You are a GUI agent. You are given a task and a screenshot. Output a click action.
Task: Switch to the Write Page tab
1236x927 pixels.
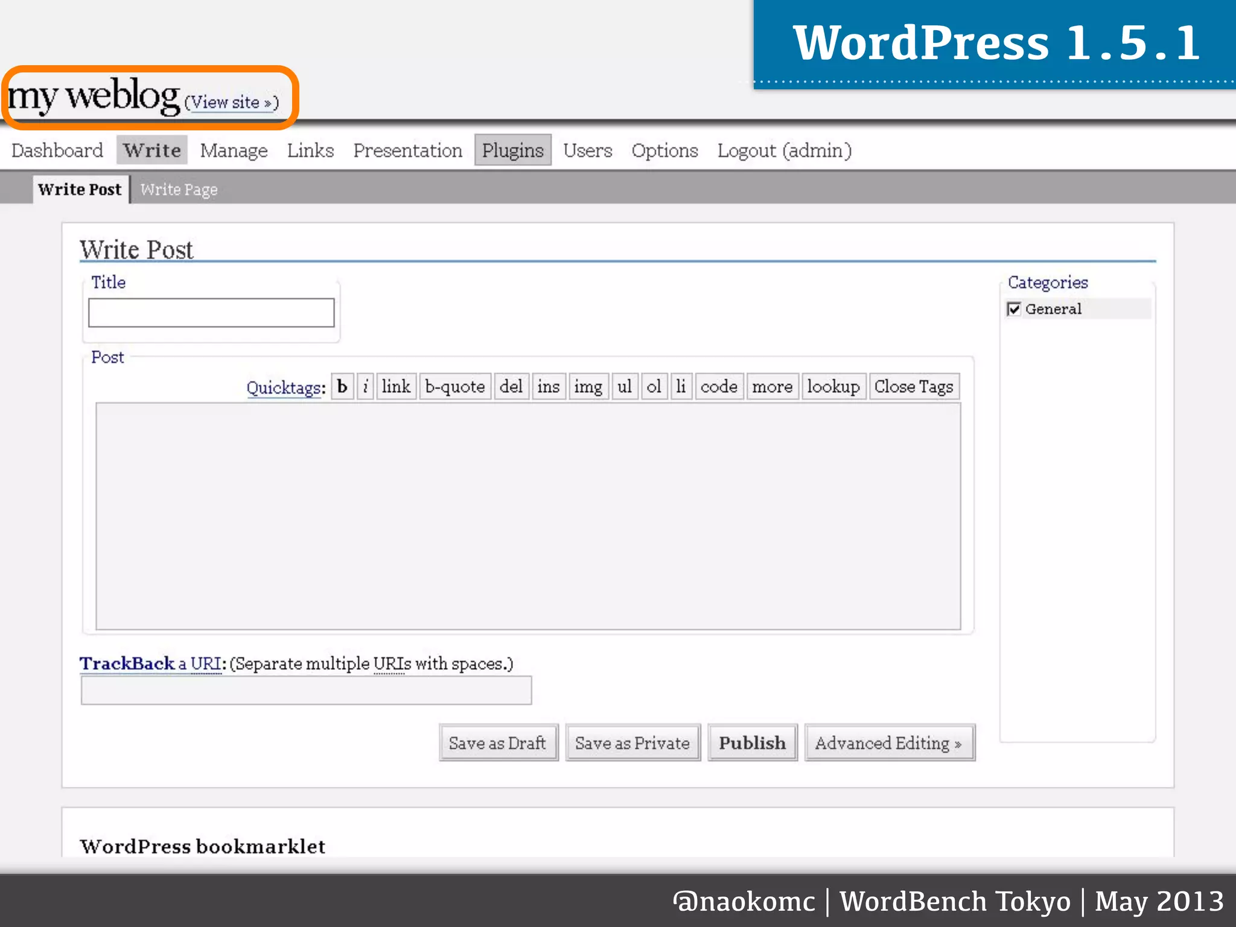(179, 190)
